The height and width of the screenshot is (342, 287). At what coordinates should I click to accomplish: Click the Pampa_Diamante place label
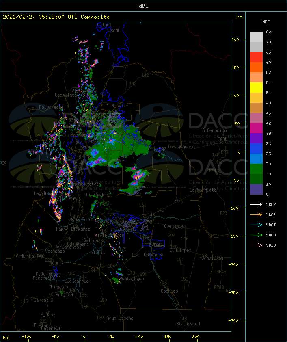click(x=73, y=229)
